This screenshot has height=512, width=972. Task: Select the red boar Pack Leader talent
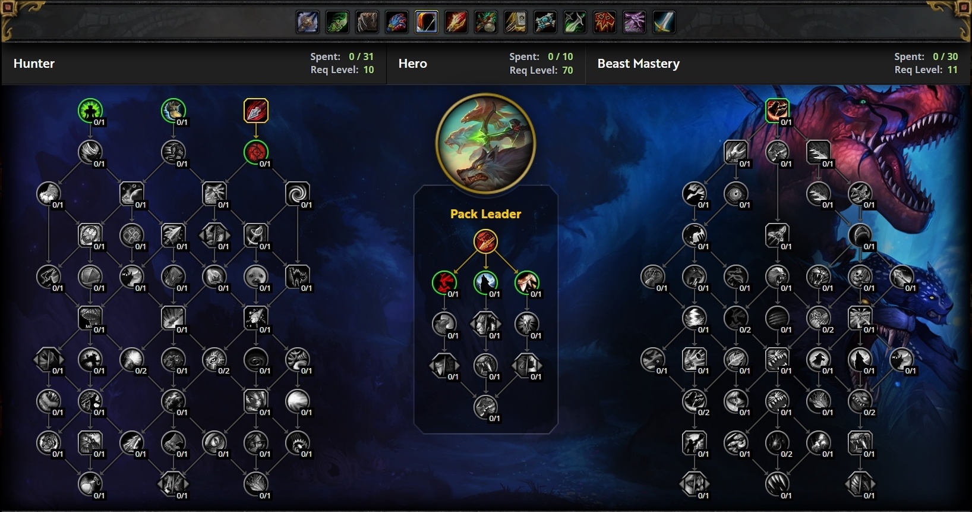pyautogui.click(x=444, y=283)
